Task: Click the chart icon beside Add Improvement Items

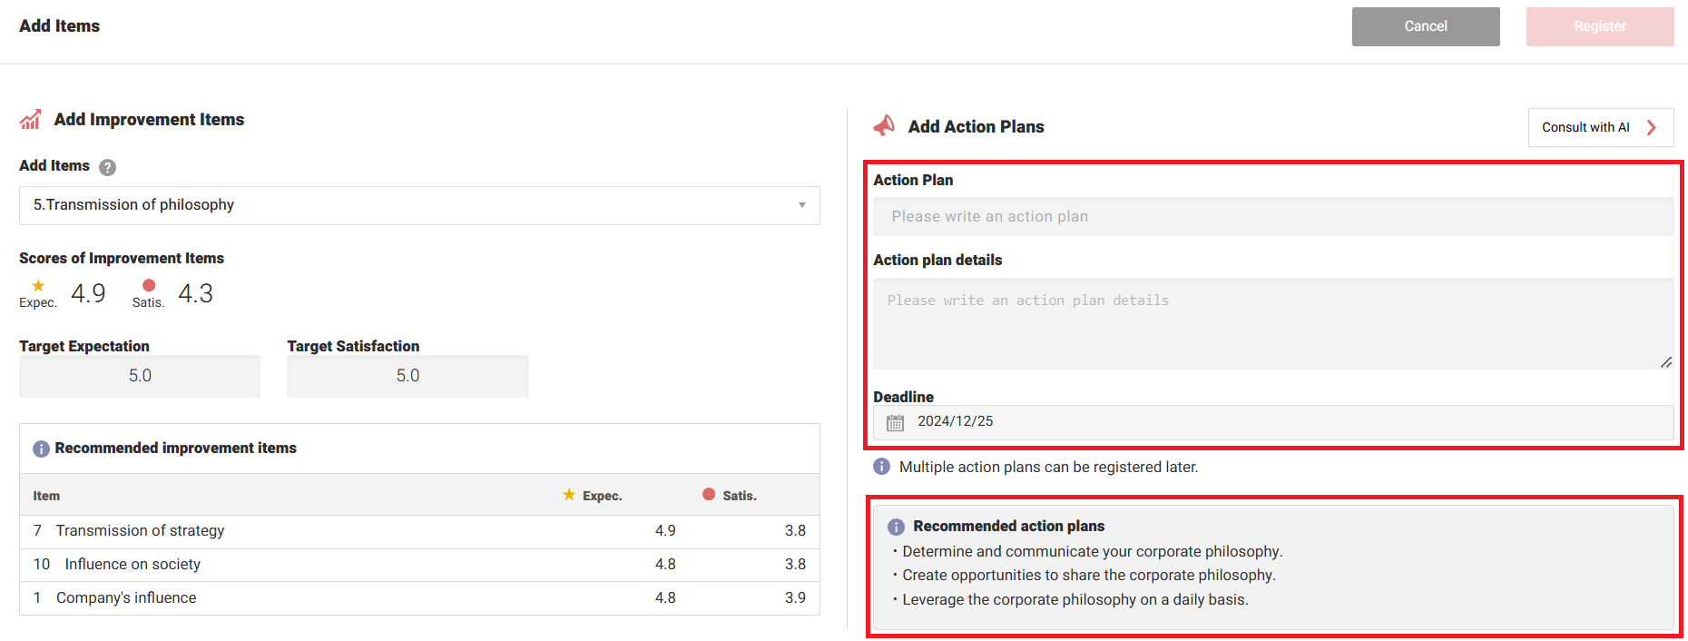Action: tap(31, 120)
